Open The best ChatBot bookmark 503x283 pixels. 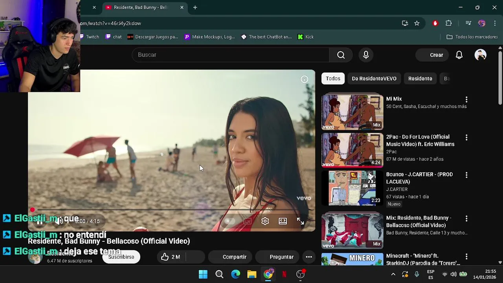266,37
